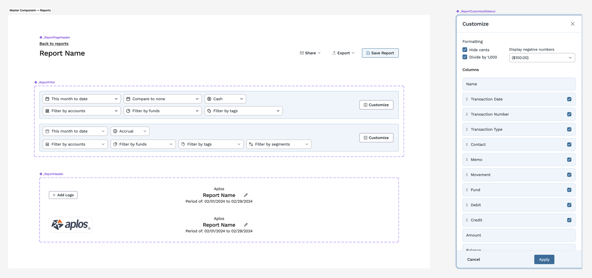Click drag handle icon for Fund column

pos(467,190)
